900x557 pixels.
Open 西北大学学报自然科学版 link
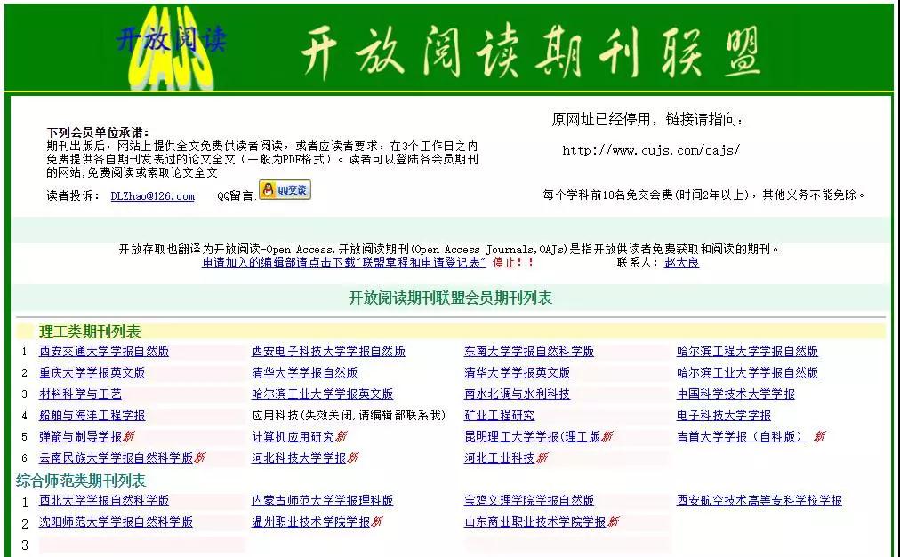[x=104, y=500]
